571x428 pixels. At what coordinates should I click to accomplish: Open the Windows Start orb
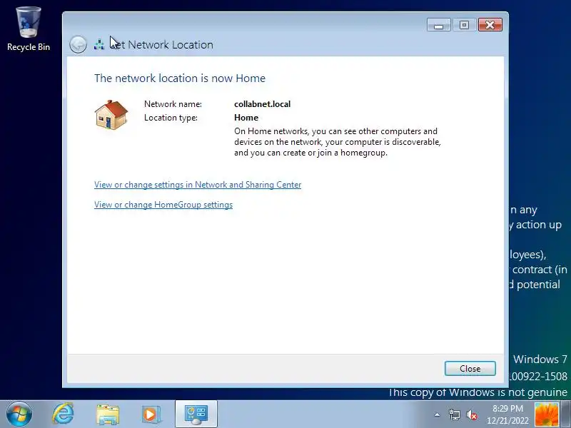[x=19, y=414]
